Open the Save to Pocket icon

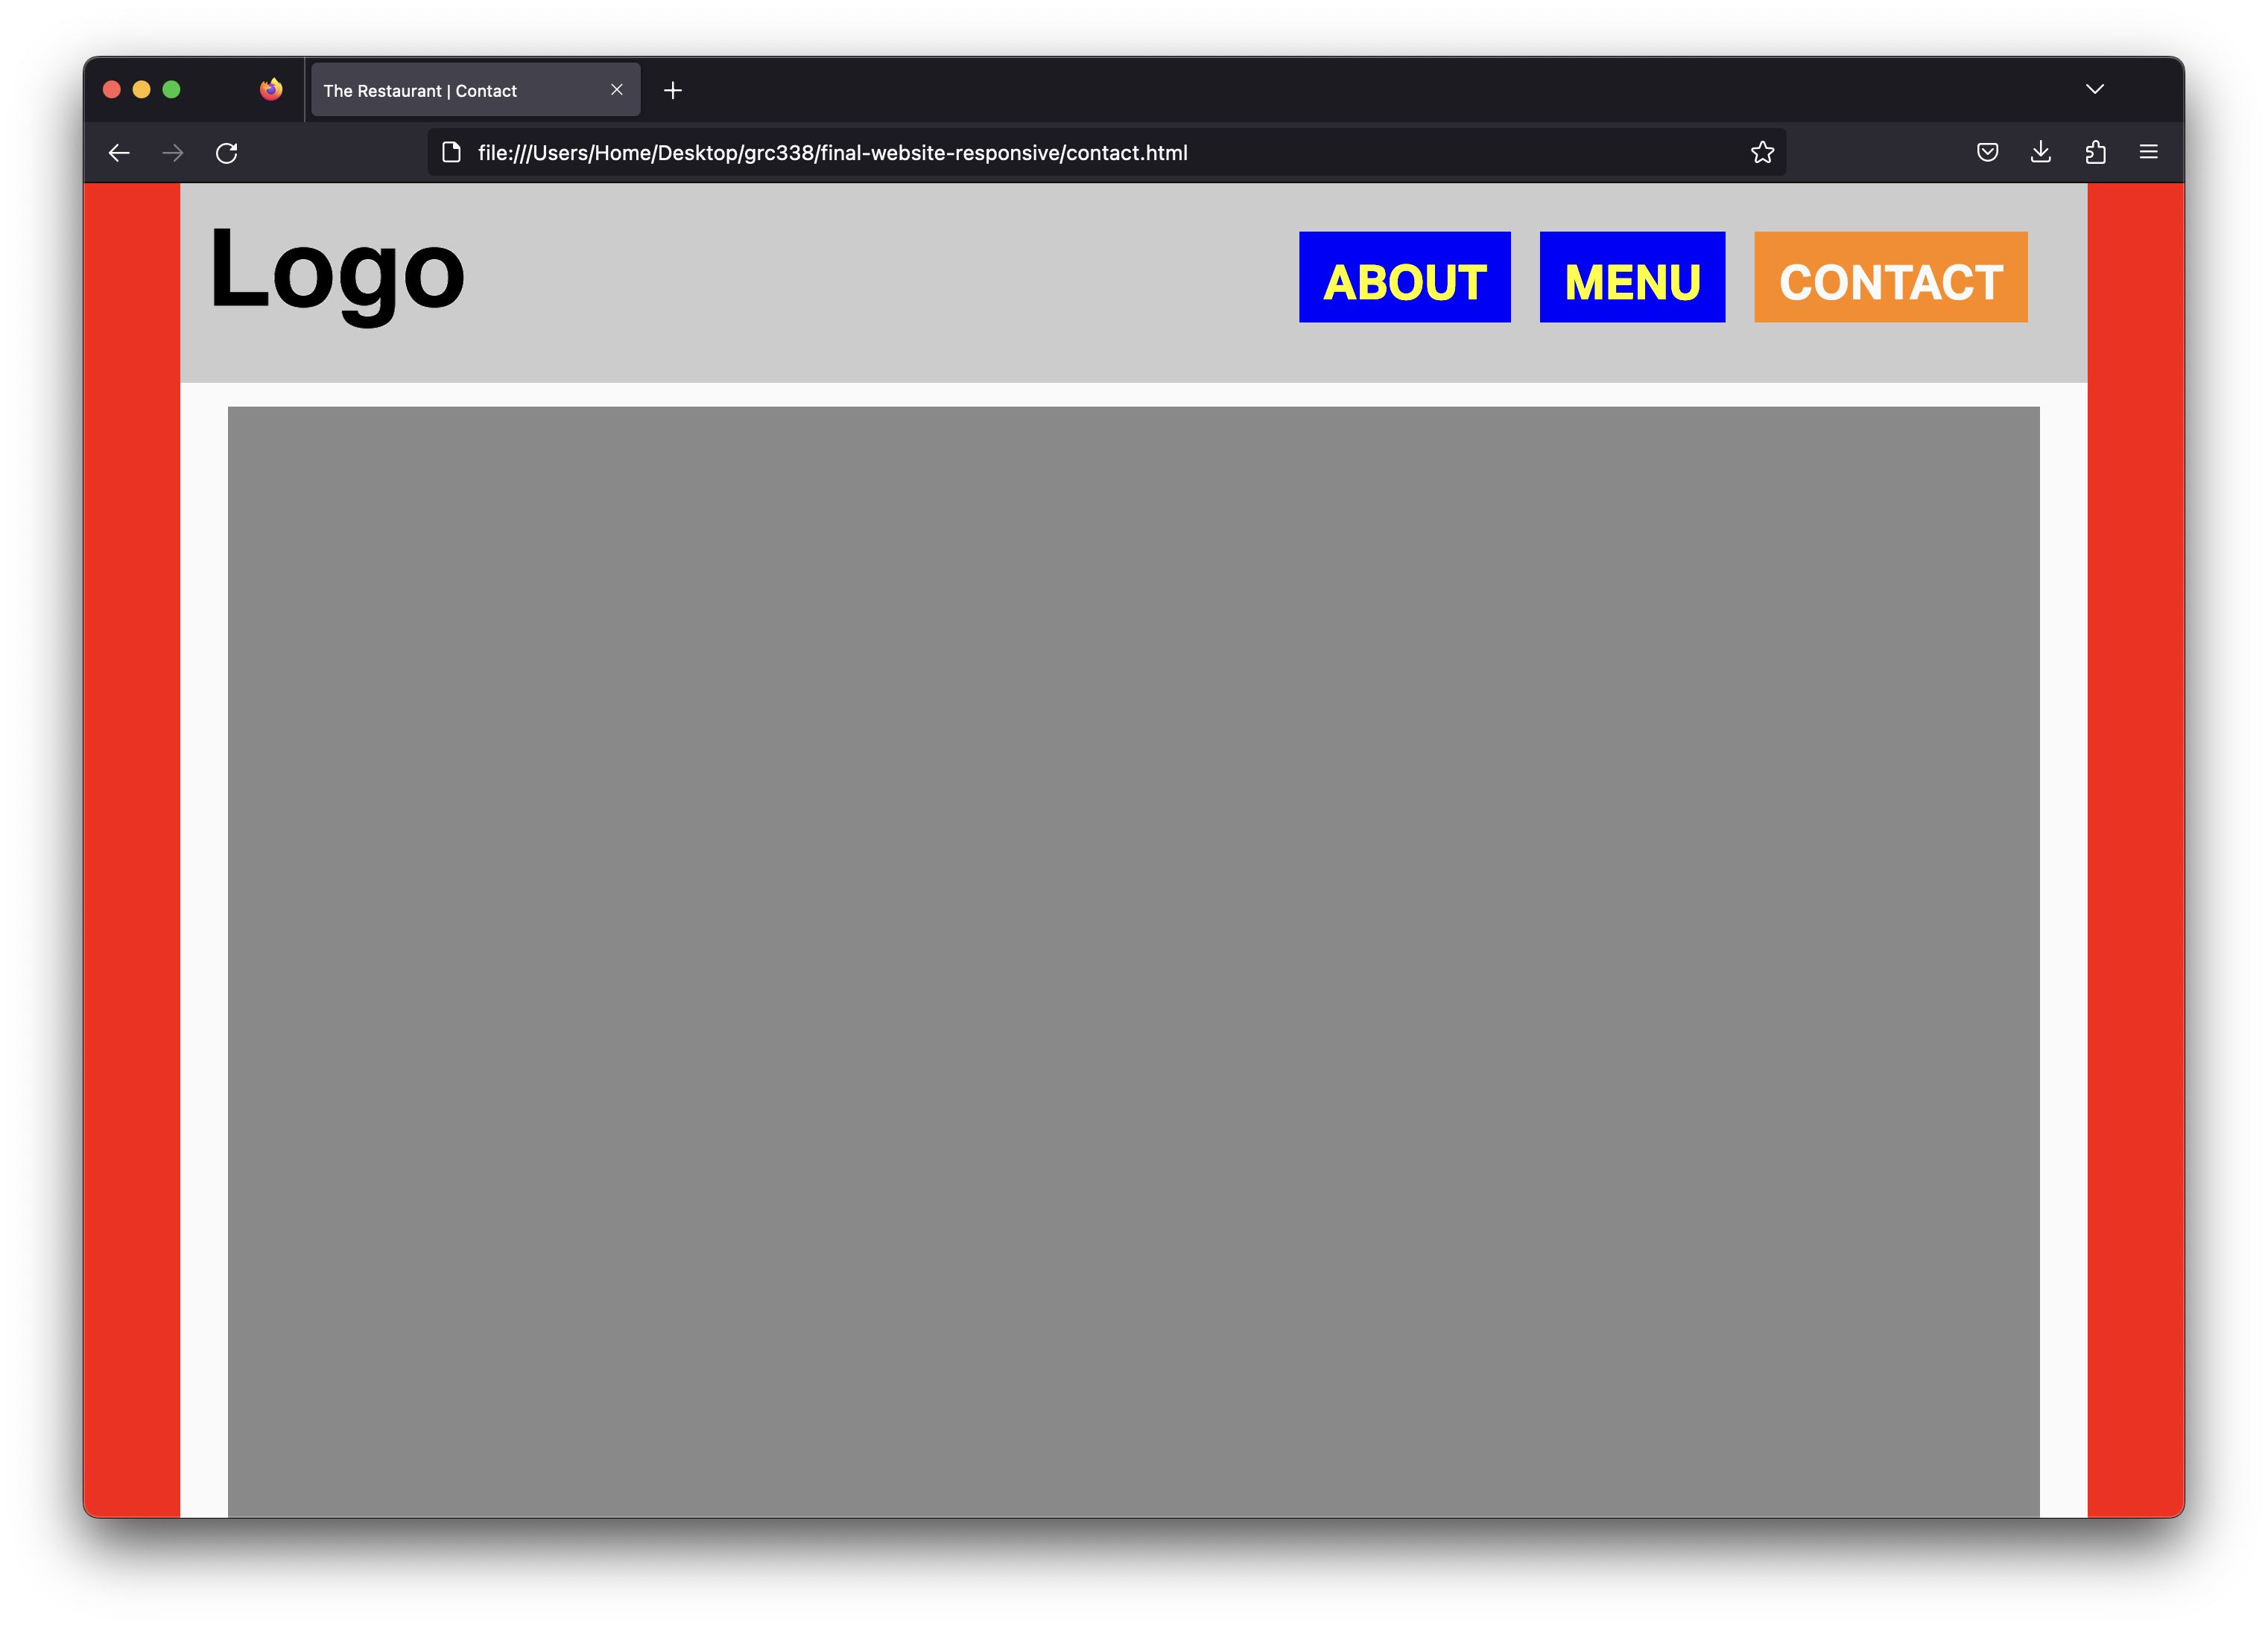(x=1987, y=152)
